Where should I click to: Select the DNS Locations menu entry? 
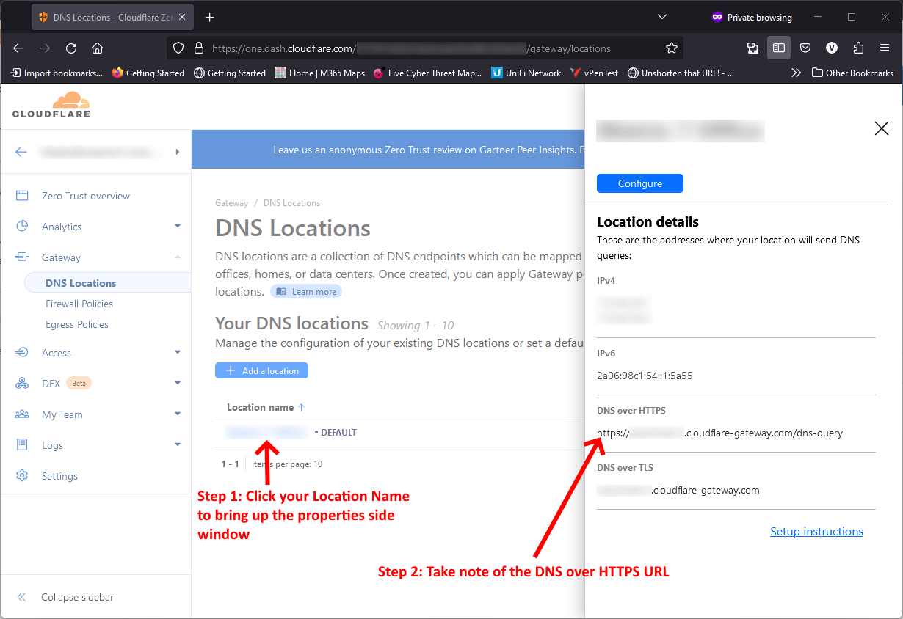tap(81, 282)
